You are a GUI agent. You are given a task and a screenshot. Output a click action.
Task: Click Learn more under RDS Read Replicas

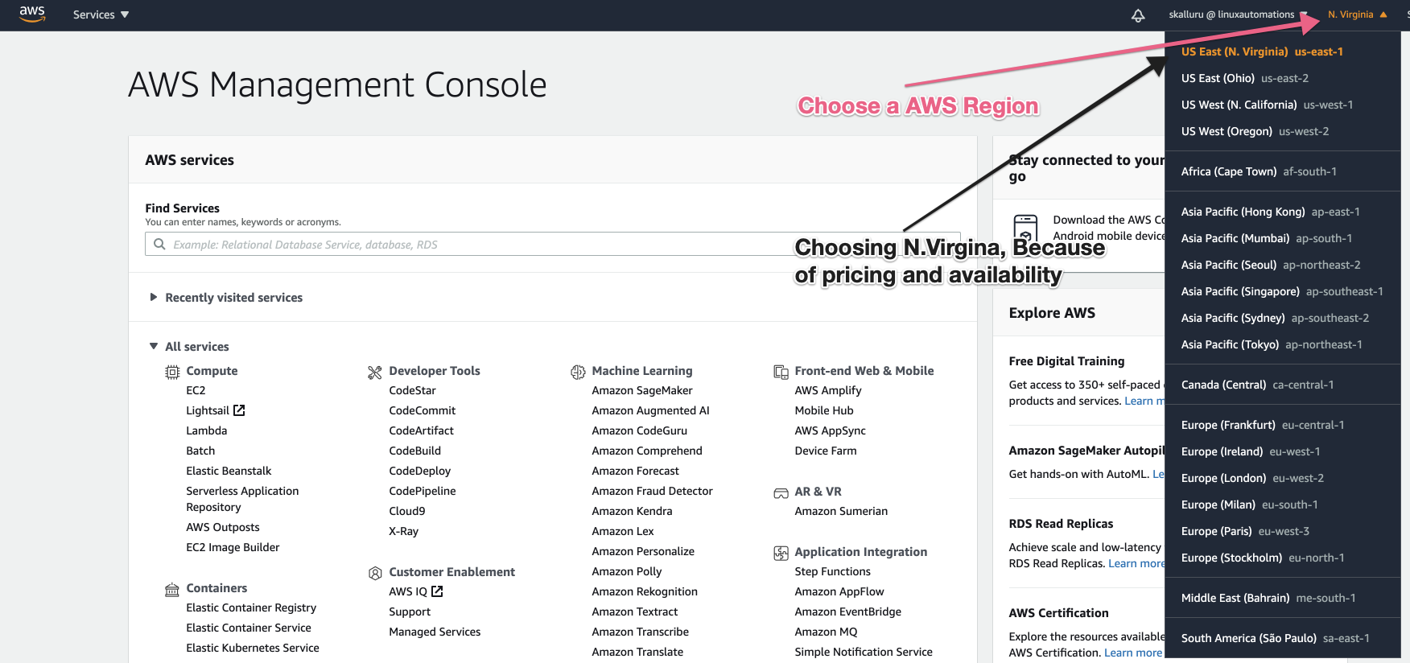coord(1136,563)
